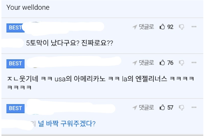Click the BEST badge beside 76 likes
Image resolution: width=204 pixels, height=136 pixels.
tap(16, 64)
